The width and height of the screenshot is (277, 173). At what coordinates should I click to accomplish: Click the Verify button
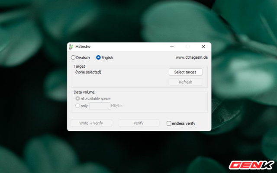138,123
